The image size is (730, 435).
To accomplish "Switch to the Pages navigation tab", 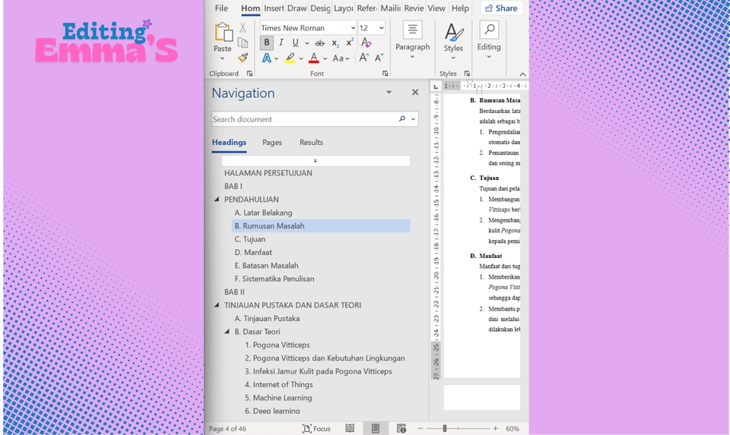I will 272,143.
